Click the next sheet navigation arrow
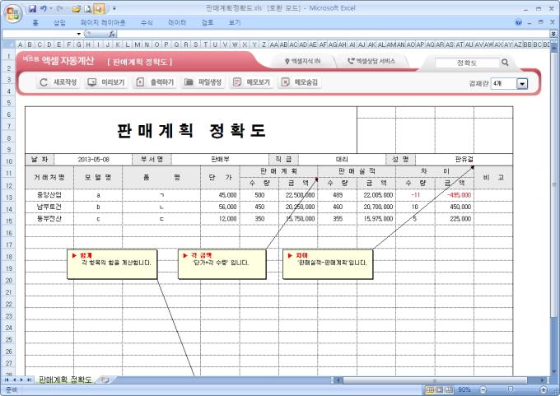 pyautogui.click(x=21, y=380)
